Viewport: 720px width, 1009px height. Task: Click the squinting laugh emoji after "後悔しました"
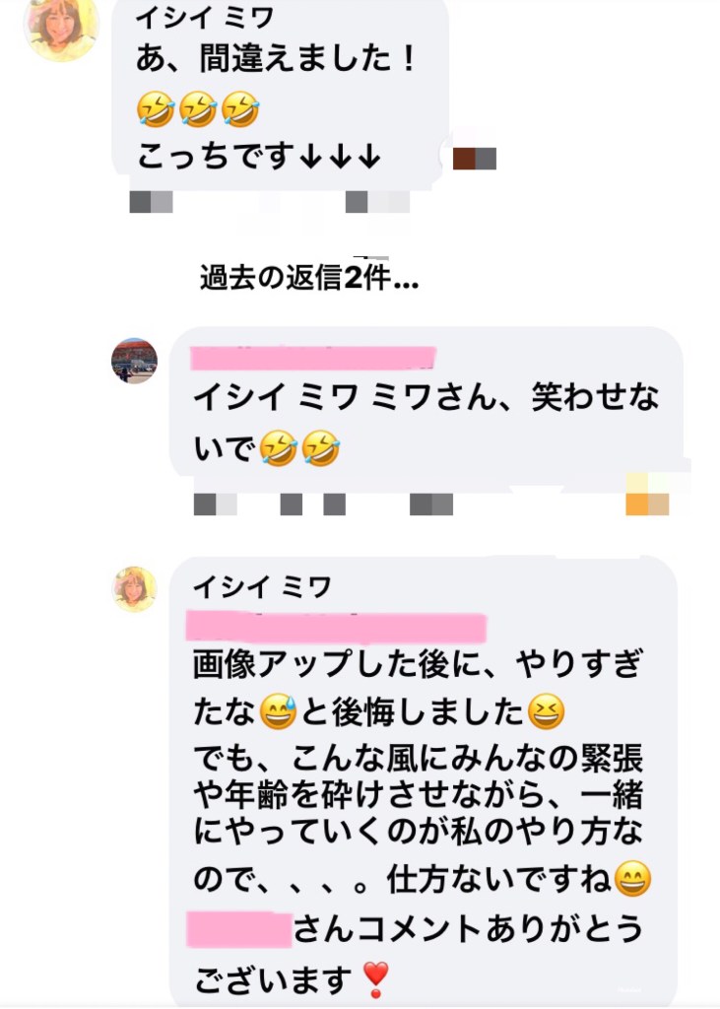(x=546, y=711)
